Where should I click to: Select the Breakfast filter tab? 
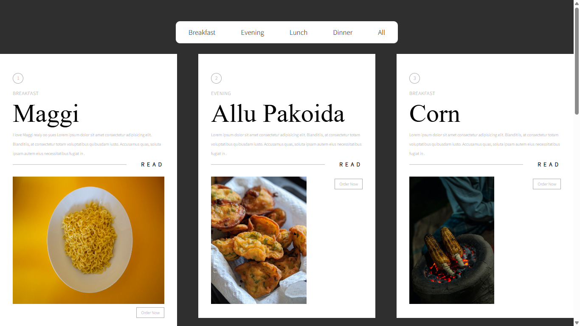click(202, 32)
